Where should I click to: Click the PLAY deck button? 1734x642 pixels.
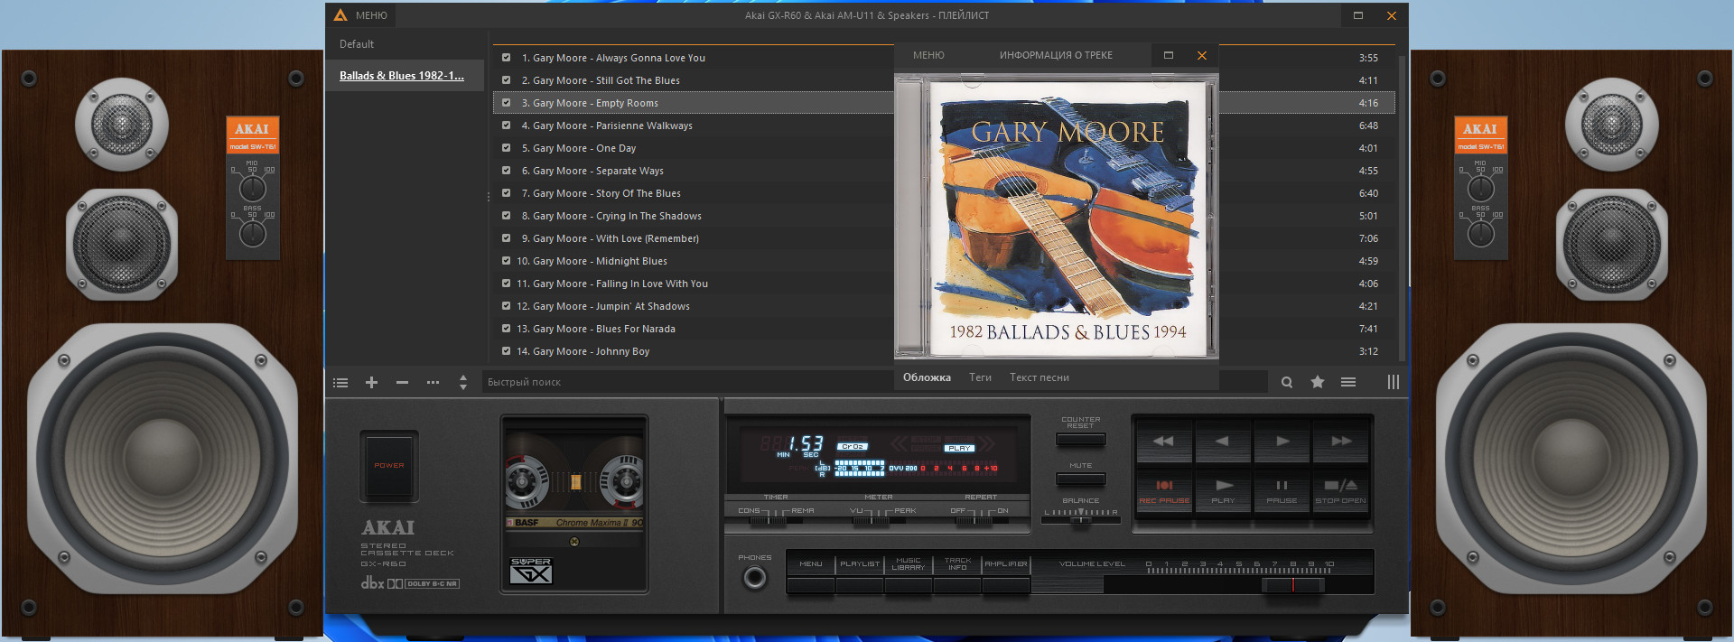point(1223,490)
